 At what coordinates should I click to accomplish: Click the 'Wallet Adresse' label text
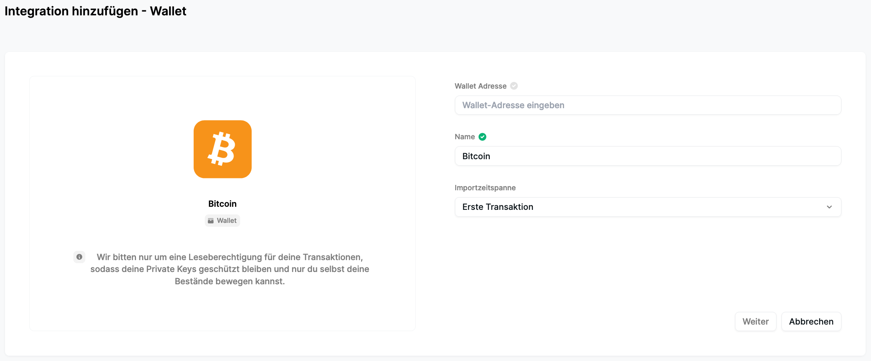[x=480, y=86]
